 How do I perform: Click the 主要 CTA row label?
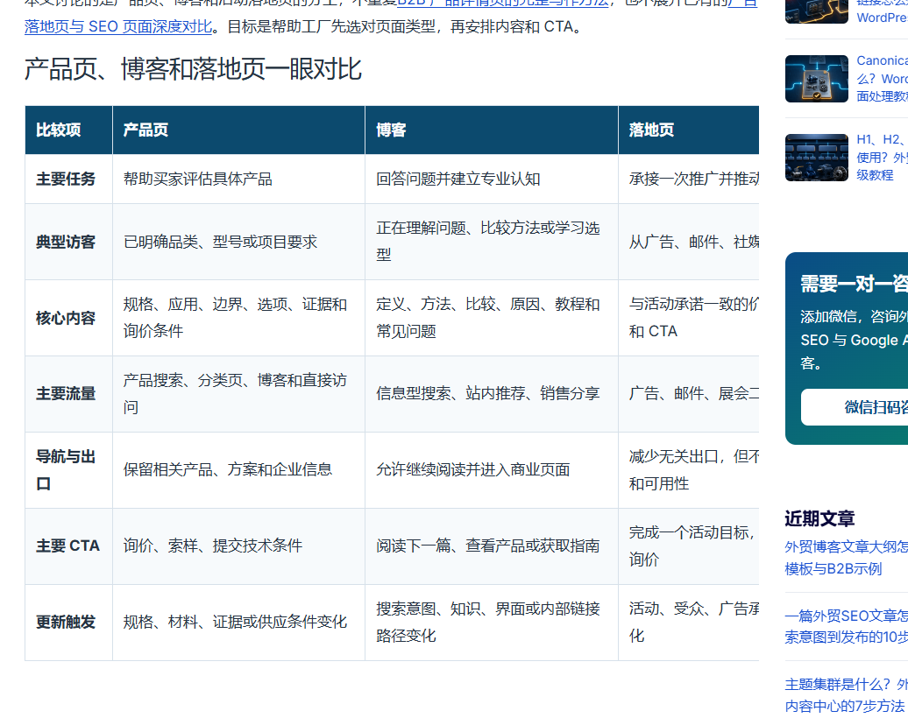point(67,546)
